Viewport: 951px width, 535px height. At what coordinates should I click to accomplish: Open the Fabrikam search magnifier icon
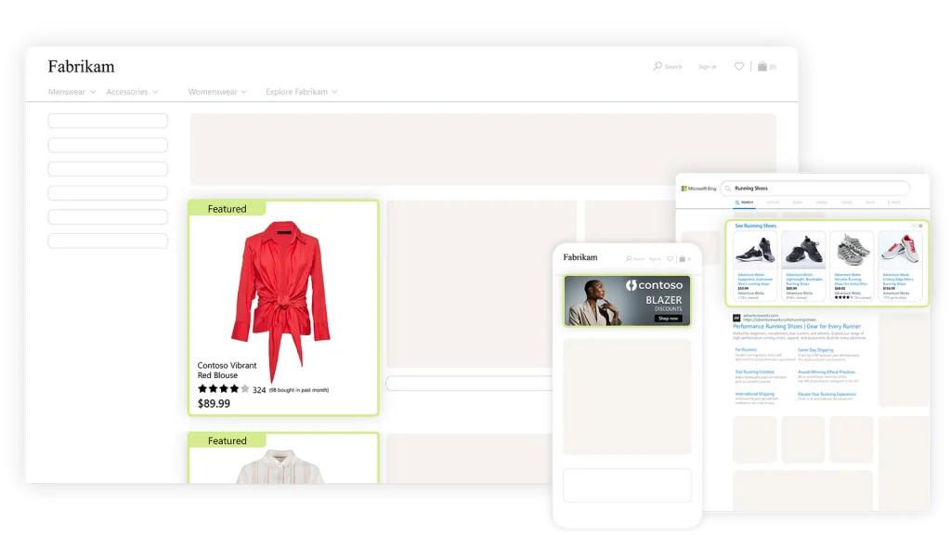pyautogui.click(x=658, y=66)
